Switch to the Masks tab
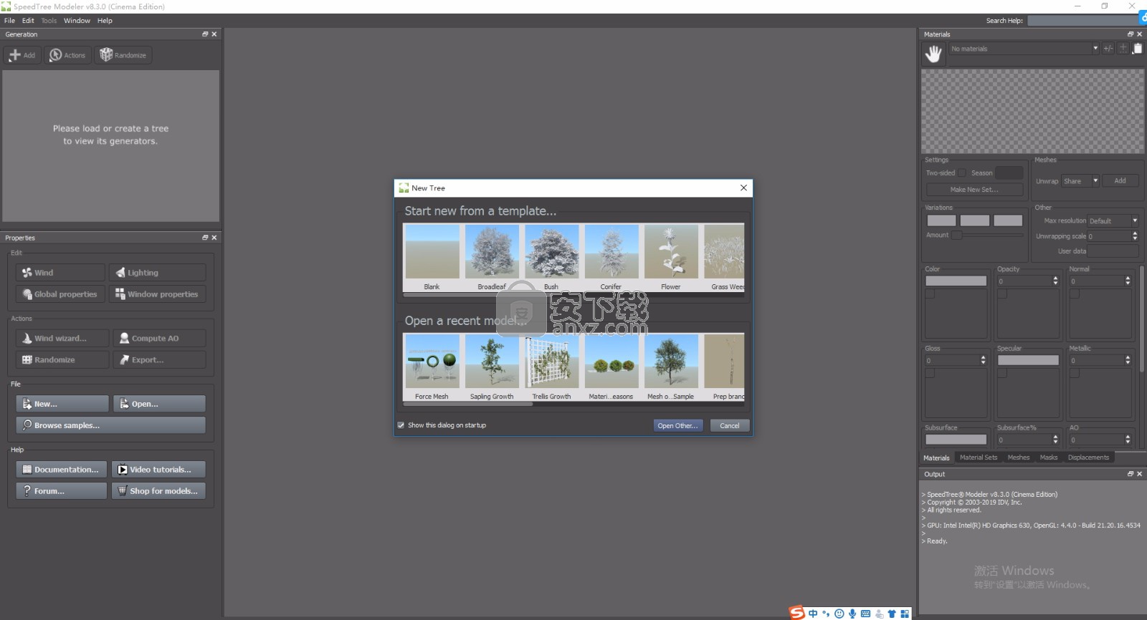1147x620 pixels. 1048,457
